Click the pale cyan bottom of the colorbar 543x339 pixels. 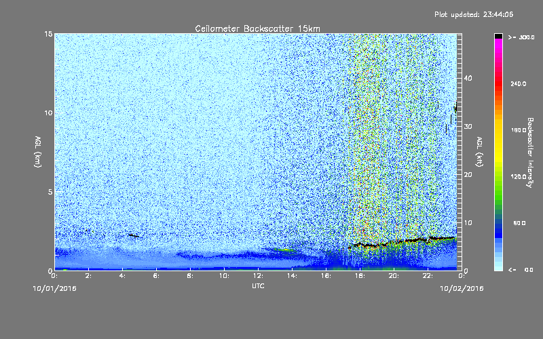[498, 266]
